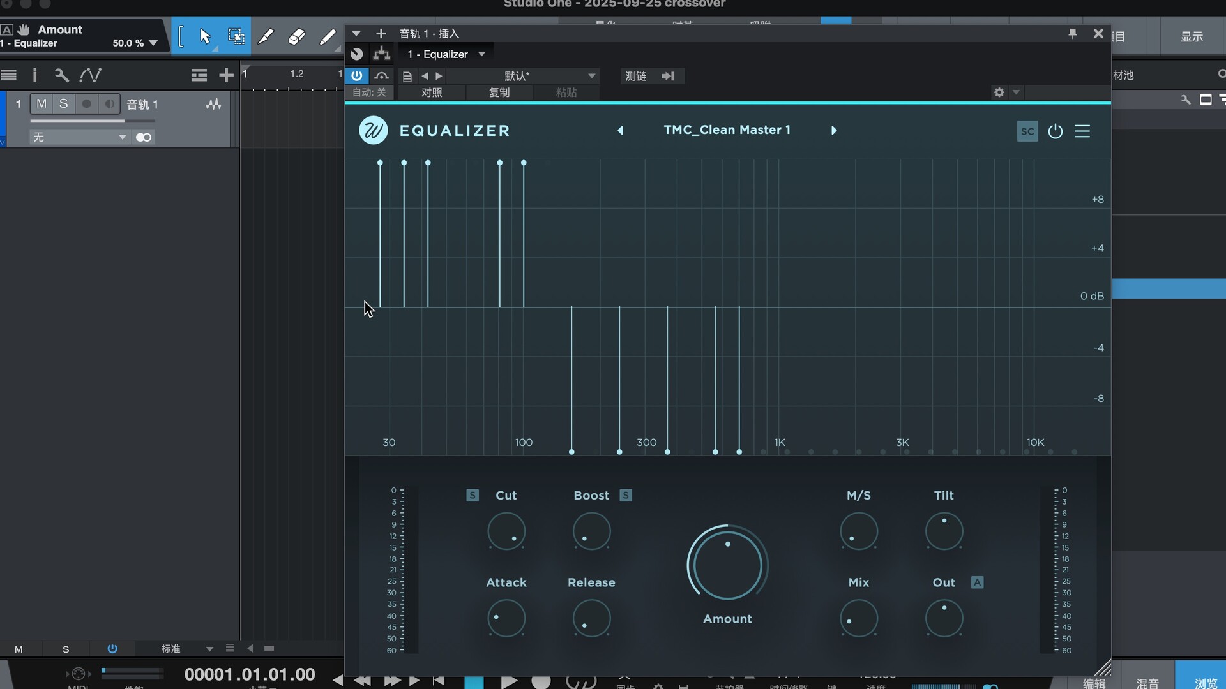1226x689 pixels.
Task: Open the equalizer hamburger menu
Action: pyautogui.click(x=1082, y=131)
